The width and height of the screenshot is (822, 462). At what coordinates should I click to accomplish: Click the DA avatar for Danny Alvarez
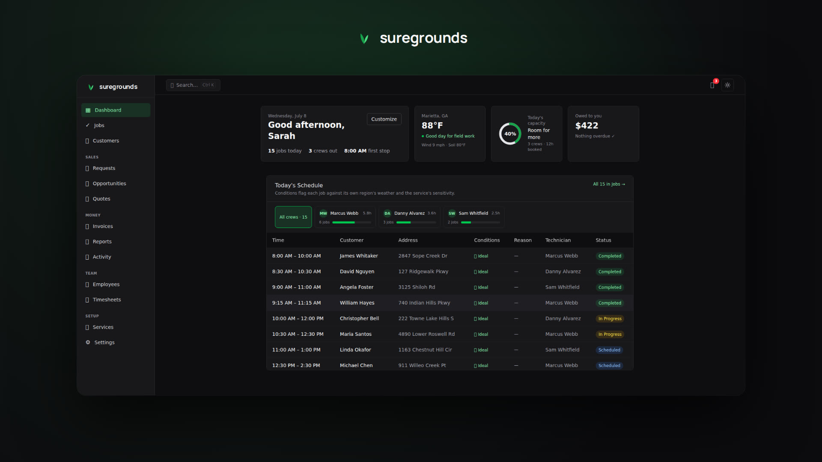point(387,213)
